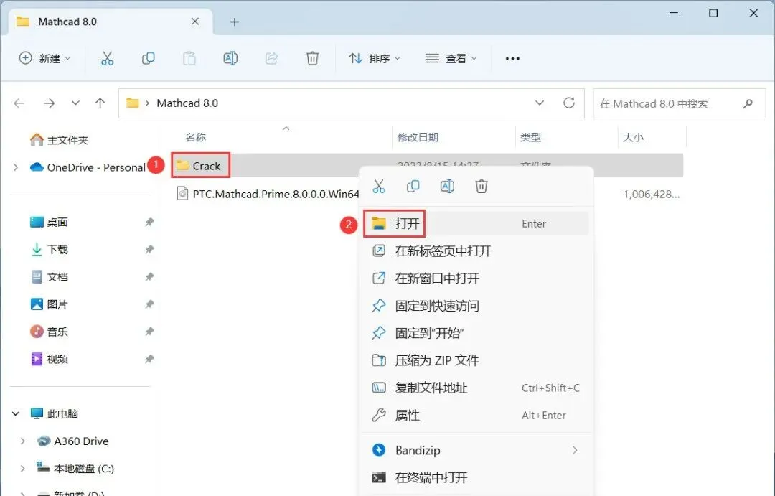
Task: Expand the A360 Drive tree node
Action: coord(23,441)
